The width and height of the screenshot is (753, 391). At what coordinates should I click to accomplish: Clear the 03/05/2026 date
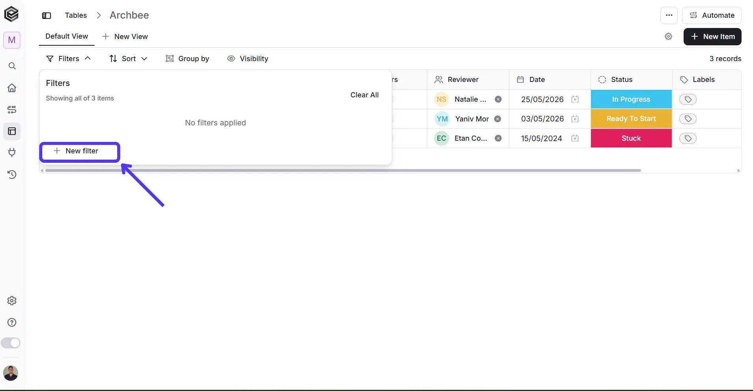(x=575, y=119)
